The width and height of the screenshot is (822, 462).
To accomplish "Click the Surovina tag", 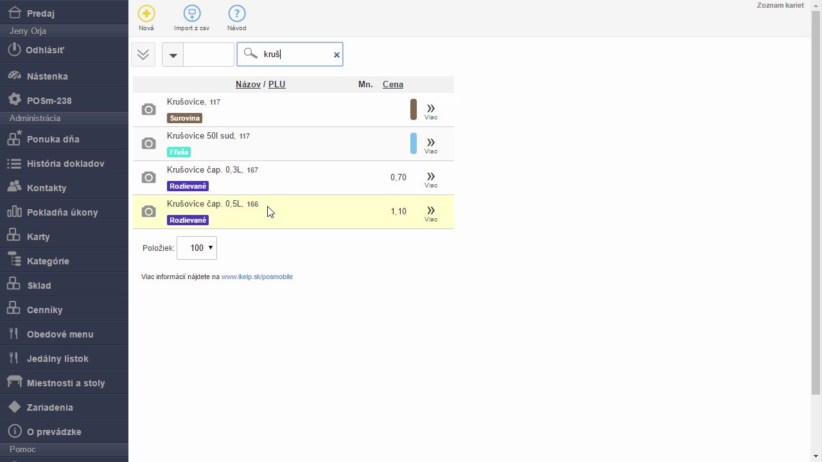I will coord(184,118).
